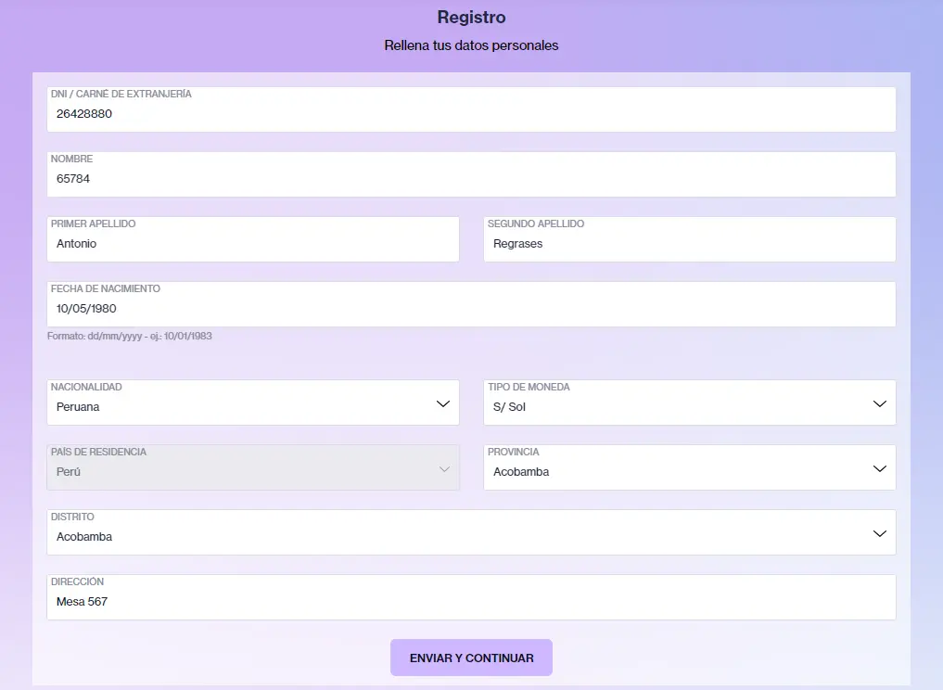The width and height of the screenshot is (943, 690).
Task: Click the 'Rellena tus datos personales' subtitle
Action: (471, 45)
